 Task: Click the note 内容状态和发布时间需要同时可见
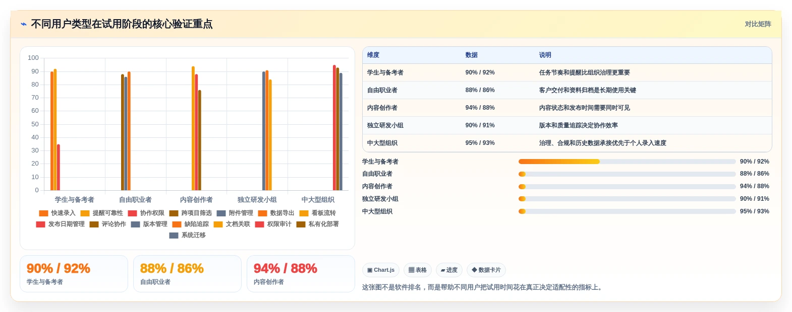coord(584,108)
